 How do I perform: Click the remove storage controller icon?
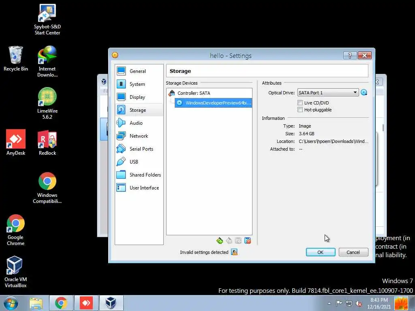tap(229, 241)
